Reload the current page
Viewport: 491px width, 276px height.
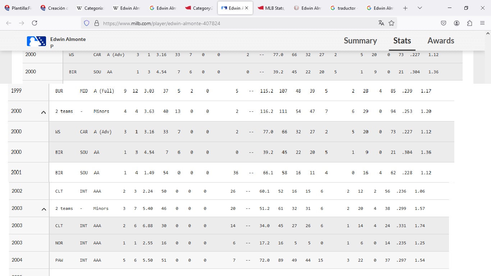(35, 23)
